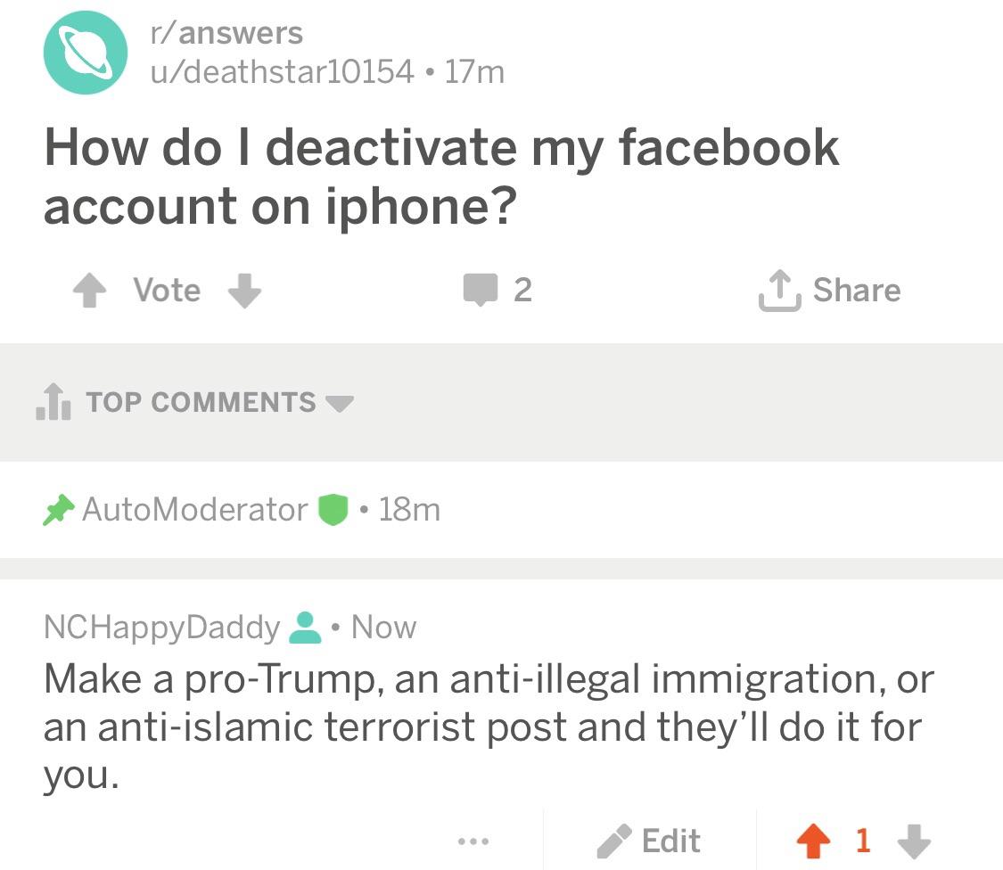
Task: Upvote NCHappyDaddy's comment with orange arrow
Action: coord(812,841)
